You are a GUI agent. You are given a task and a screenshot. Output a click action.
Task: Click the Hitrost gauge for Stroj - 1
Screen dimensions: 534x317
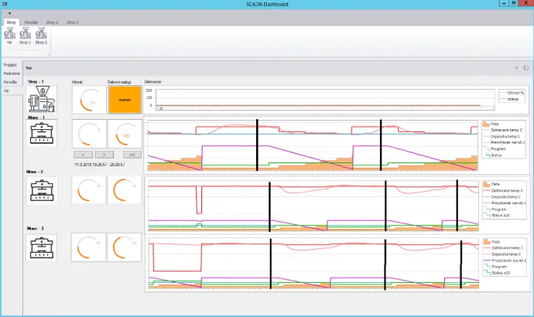point(89,99)
